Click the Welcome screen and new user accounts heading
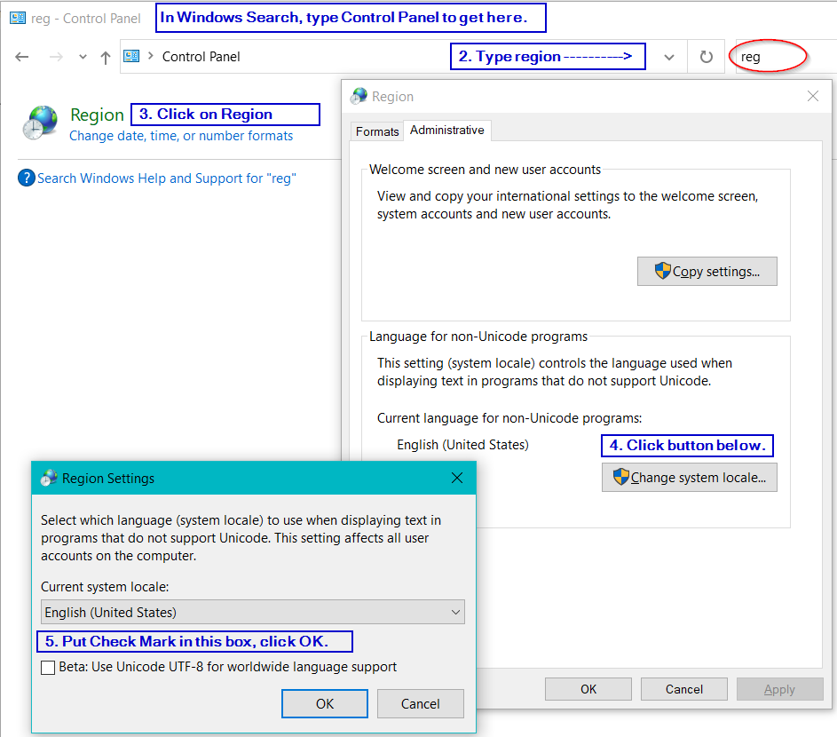This screenshot has width=837, height=737. (x=485, y=170)
